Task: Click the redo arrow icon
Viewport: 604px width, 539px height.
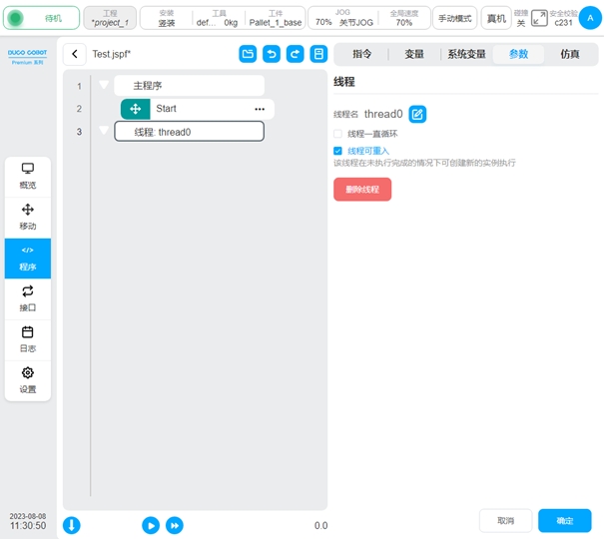Action: 296,55
